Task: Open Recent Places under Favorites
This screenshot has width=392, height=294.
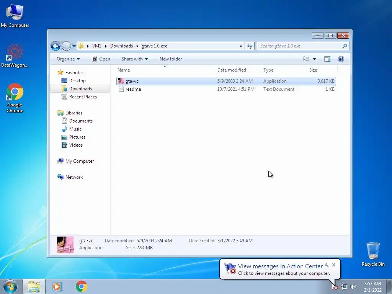Action: (x=83, y=97)
